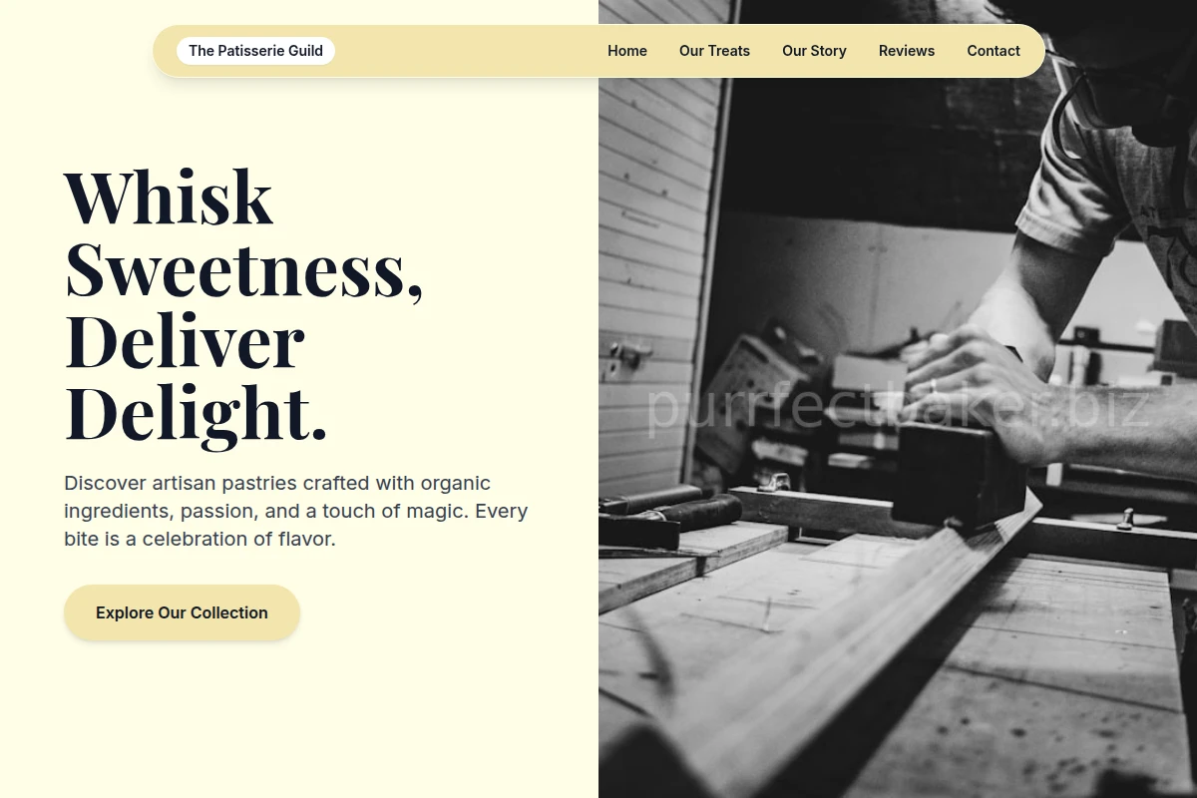Viewport: 1197px width, 798px height.
Task: Click the word Sweetness, in the headline
Action: [x=244, y=269]
